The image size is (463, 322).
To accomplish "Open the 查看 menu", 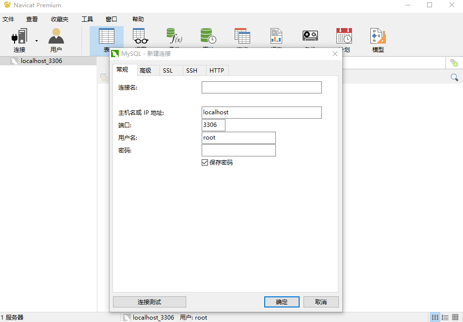I will tap(32, 19).
